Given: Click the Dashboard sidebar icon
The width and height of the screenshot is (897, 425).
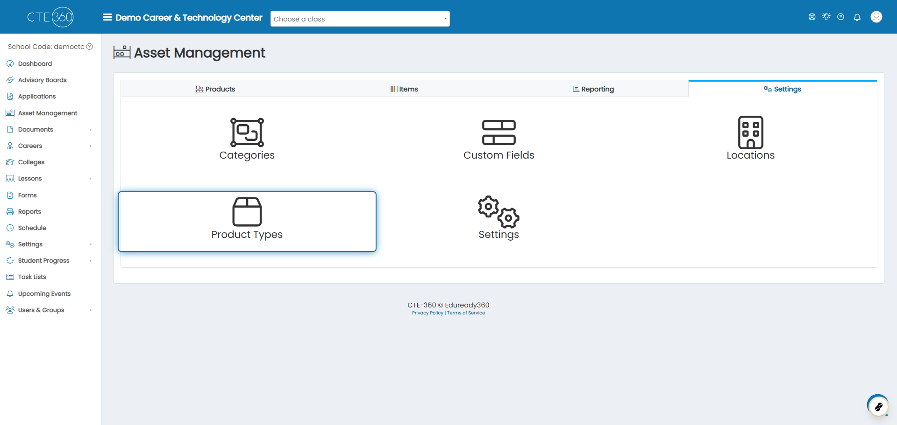Looking at the screenshot, I should point(10,63).
